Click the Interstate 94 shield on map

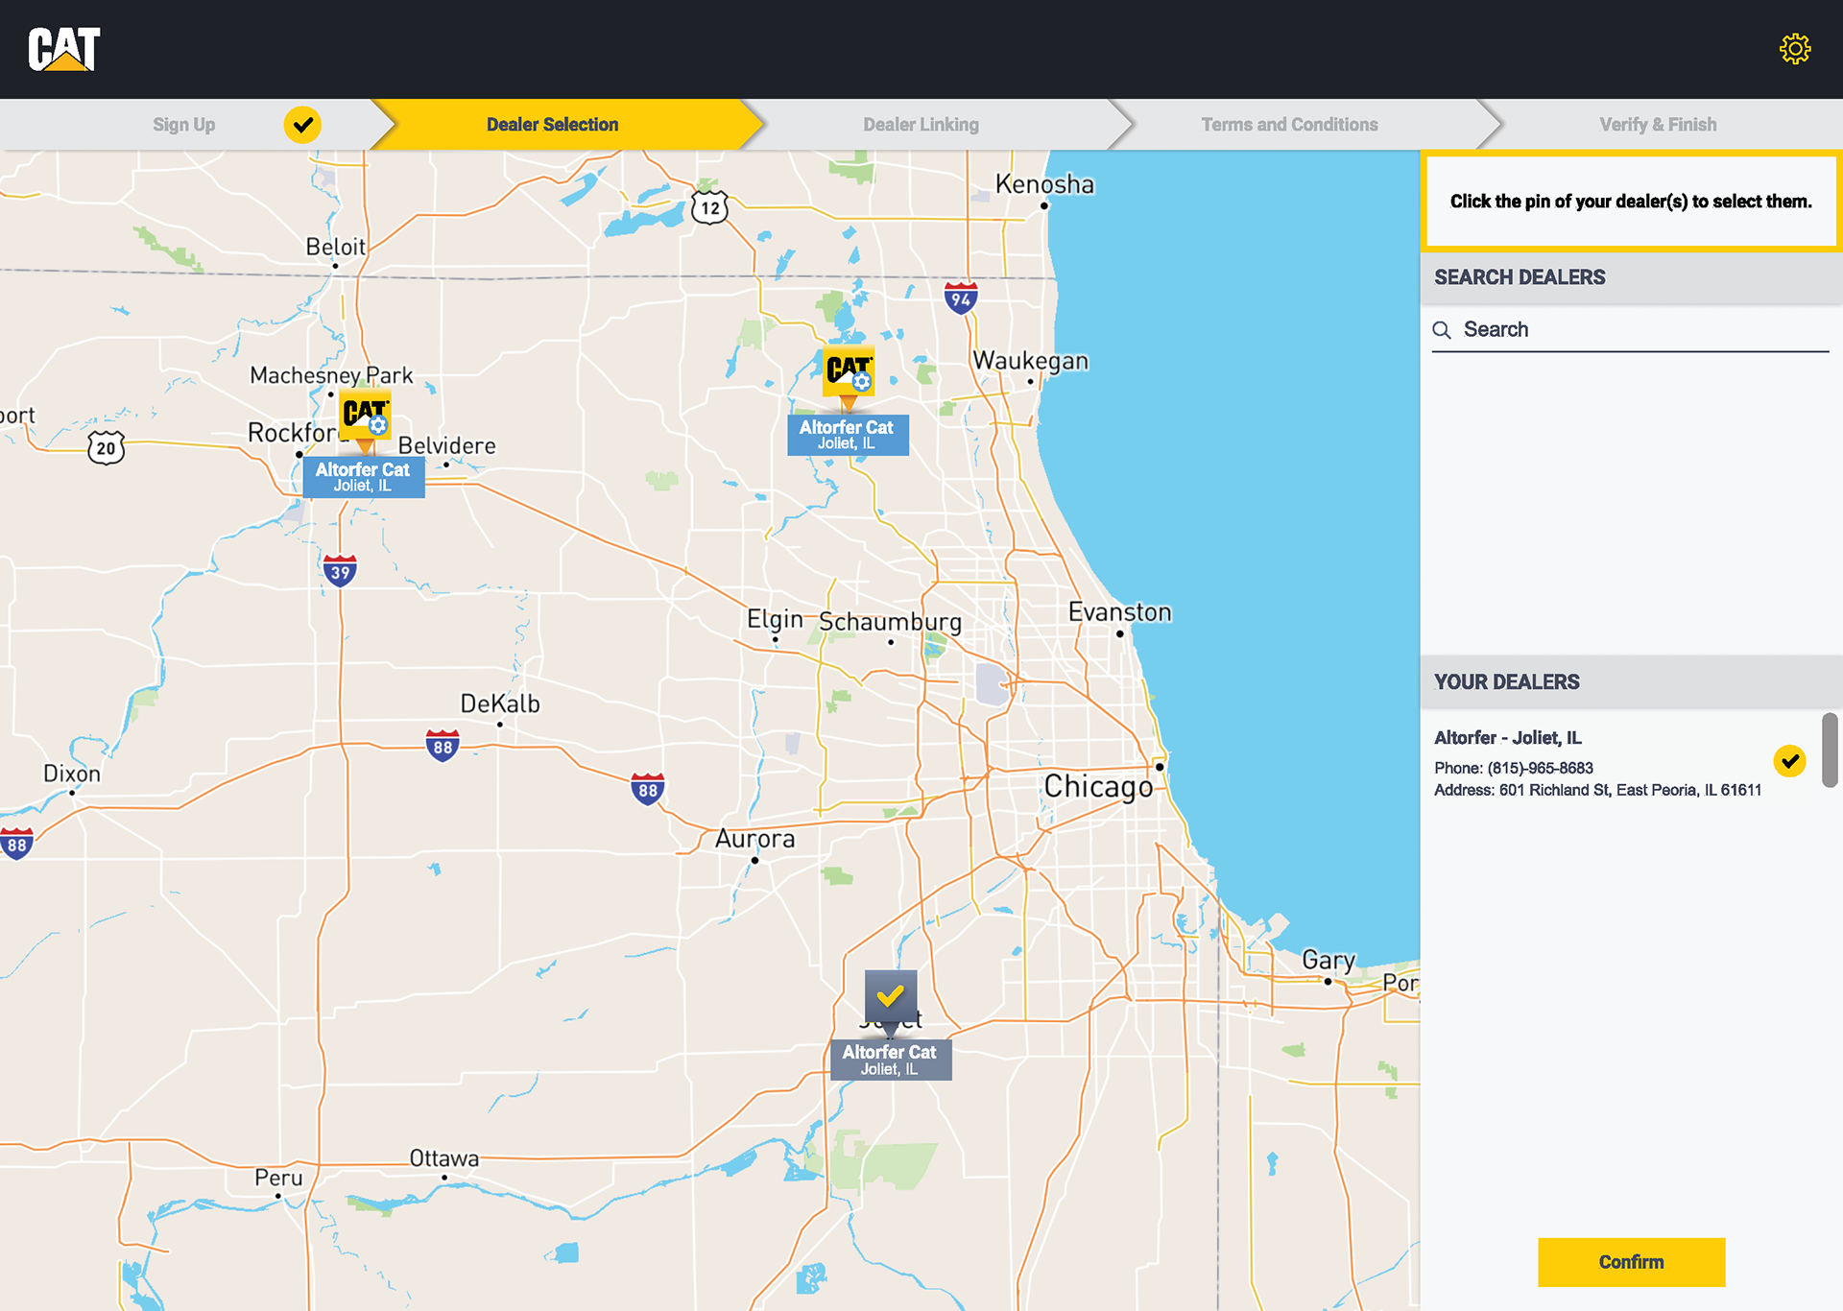point(961,298)
